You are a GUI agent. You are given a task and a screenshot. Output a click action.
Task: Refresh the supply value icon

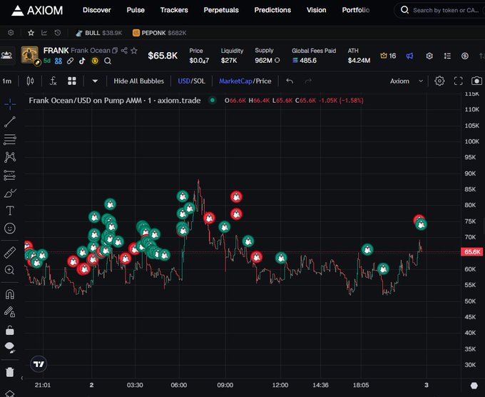(x=277, y=61)
